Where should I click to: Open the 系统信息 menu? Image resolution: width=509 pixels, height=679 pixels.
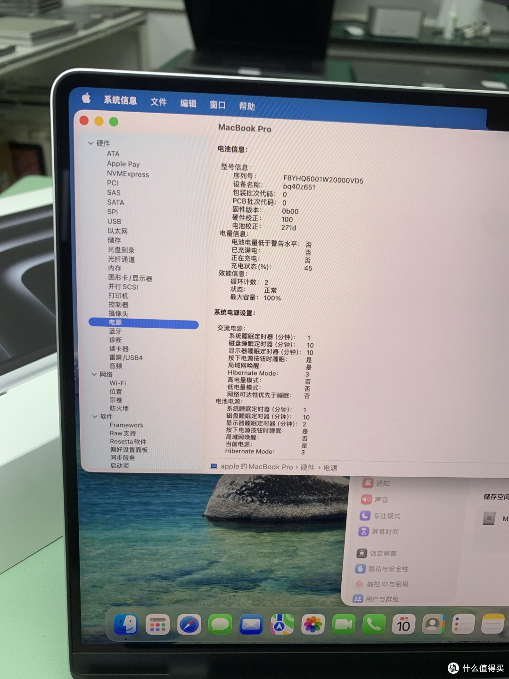point(120,100)
